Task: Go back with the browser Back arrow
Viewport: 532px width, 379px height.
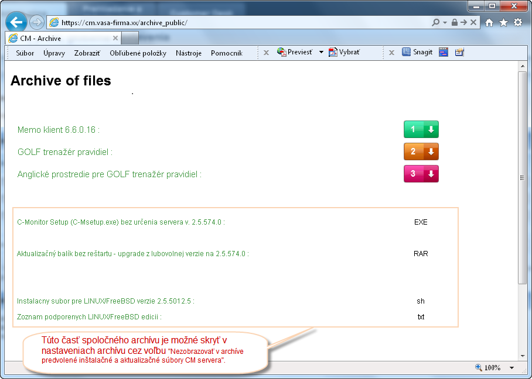Action: 16,22
